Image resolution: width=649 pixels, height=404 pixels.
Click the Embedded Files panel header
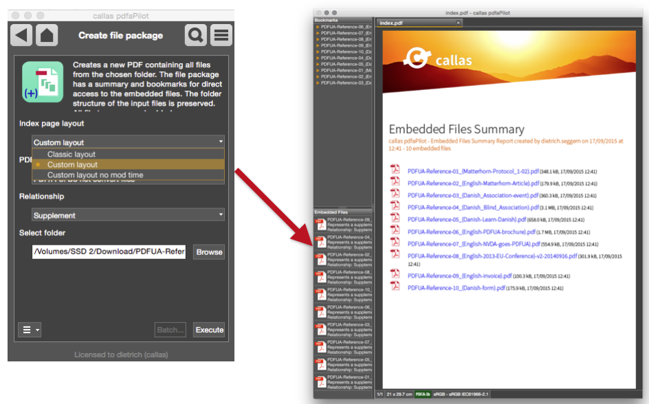[x=342, y=212]
